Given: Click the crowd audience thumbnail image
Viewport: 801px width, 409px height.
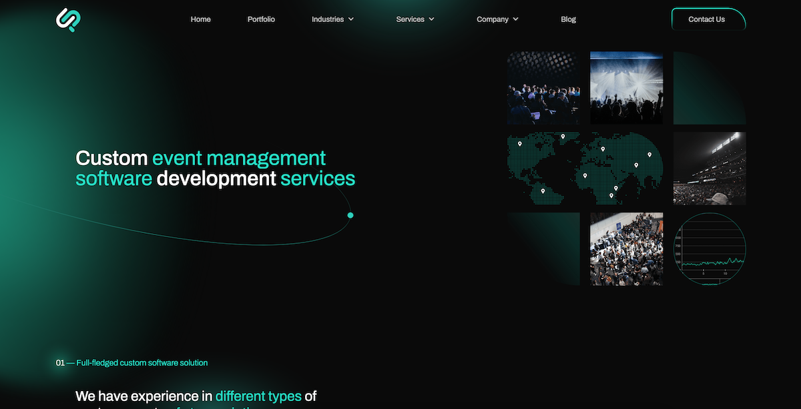Looking at the screenshot, I should 543,87.
